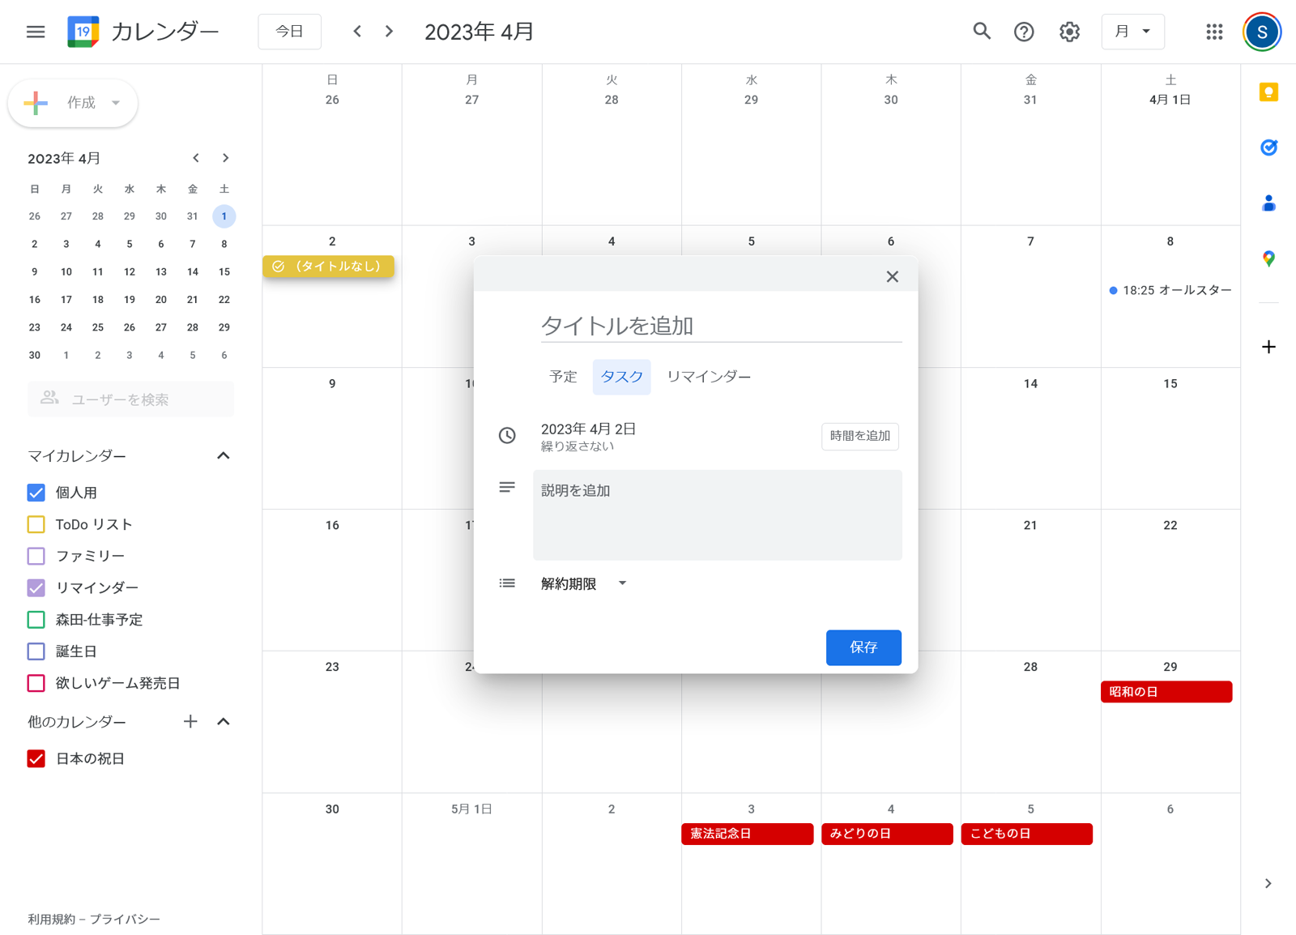
Task: Click the add-ons plus icon in side panel
Action: click(1268, 347)
